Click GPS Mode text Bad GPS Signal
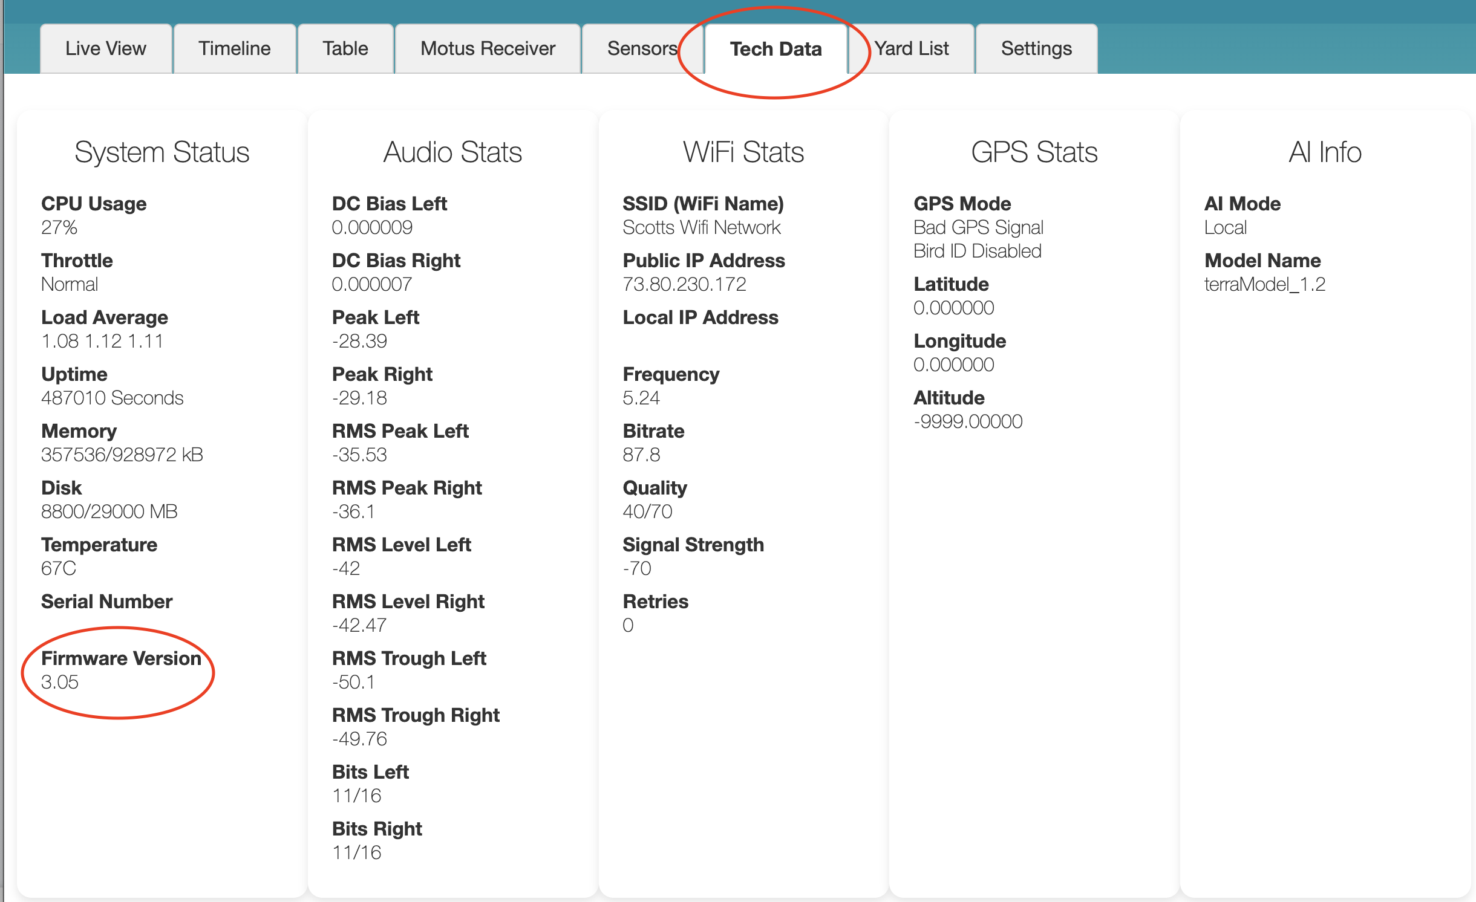This screenshot has height=902, width=1476. [979, 227]
